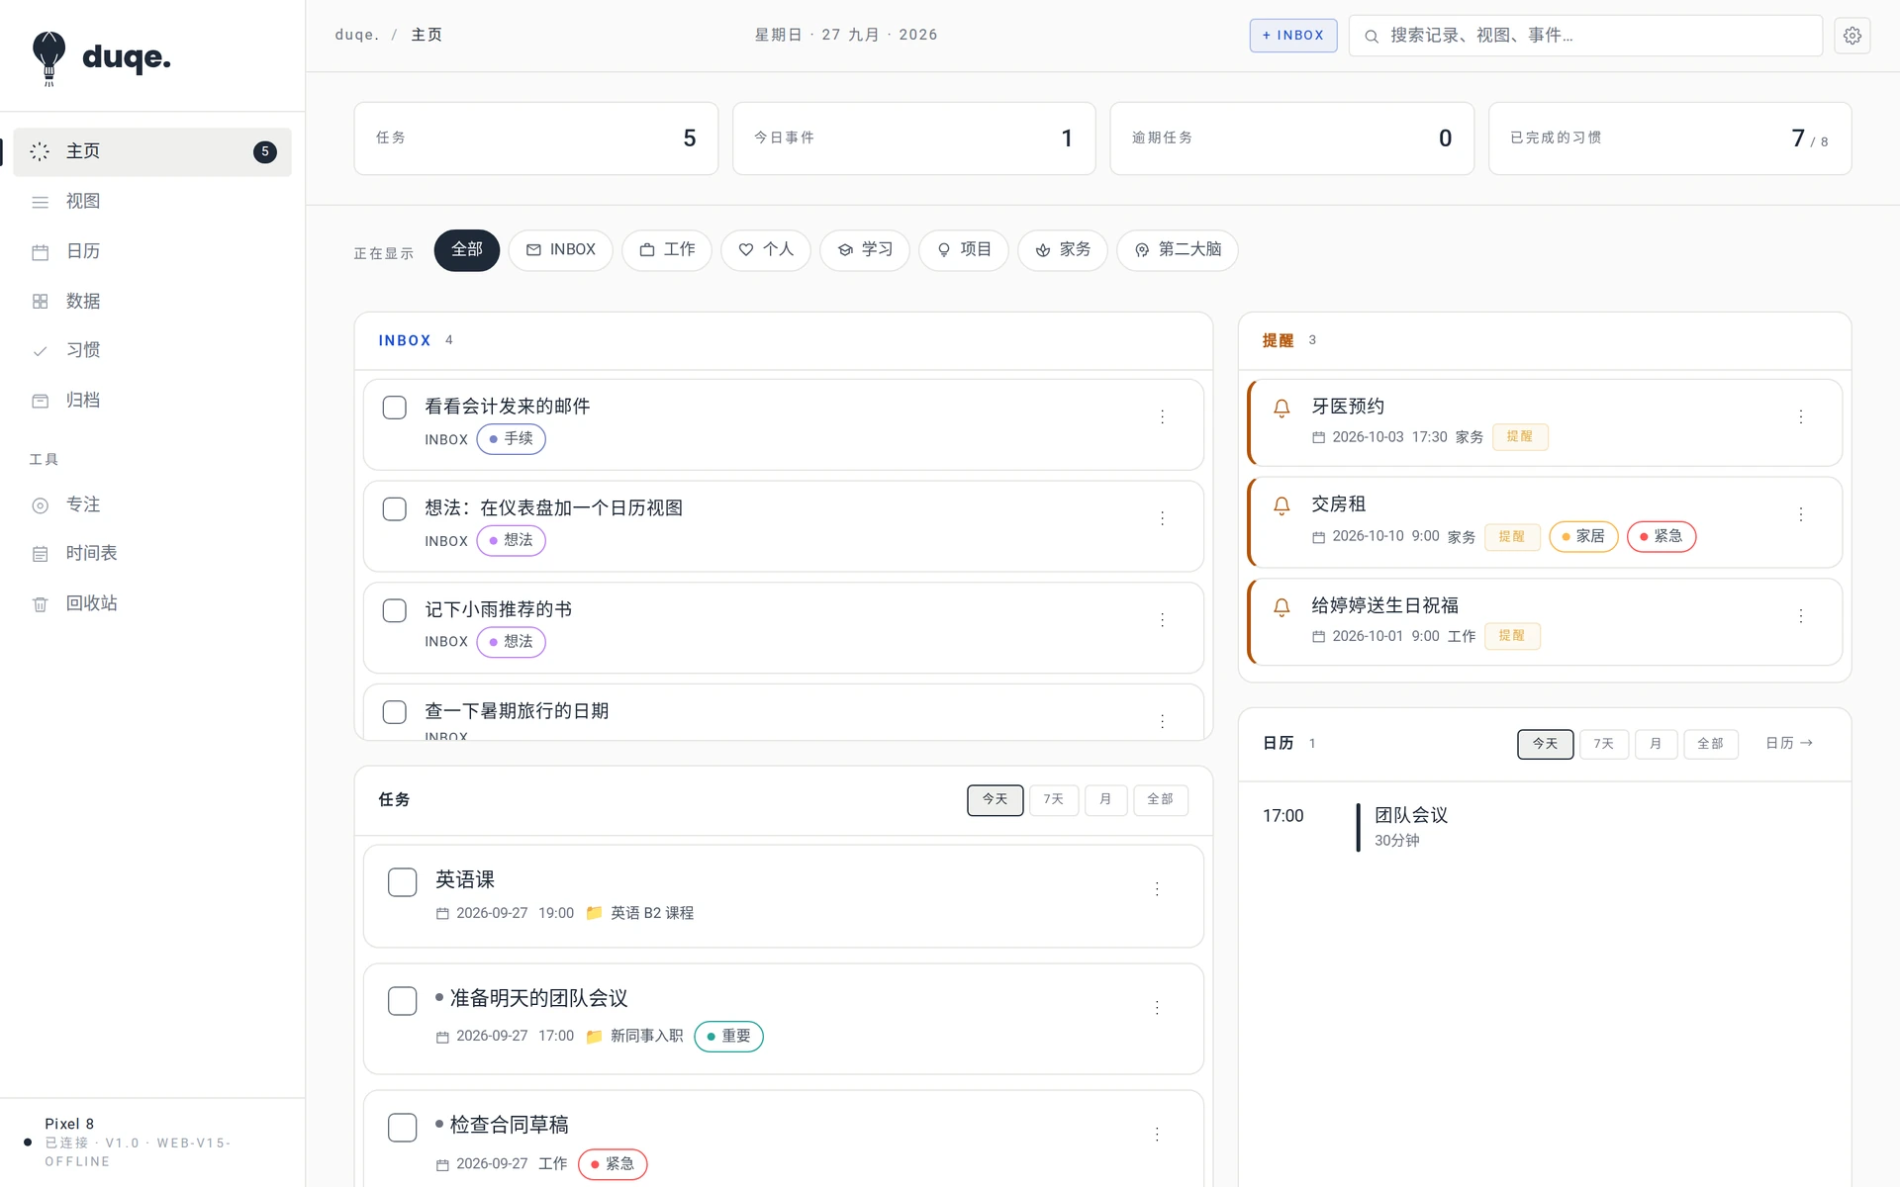The width and height of the screenshot is (1900, 1187).
Task: Click the purple 手续 tag
Action: pyautogui.click(x=512, y=439)
